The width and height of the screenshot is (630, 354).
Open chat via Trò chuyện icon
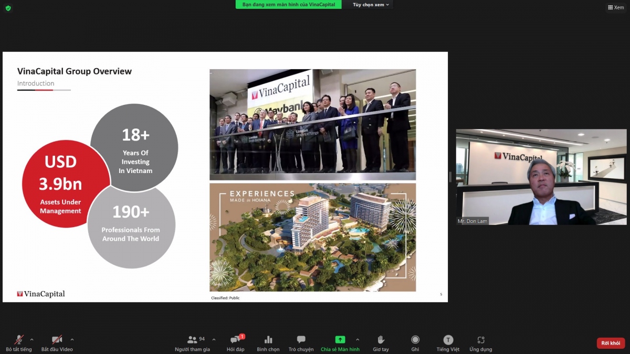click(301, 340)
